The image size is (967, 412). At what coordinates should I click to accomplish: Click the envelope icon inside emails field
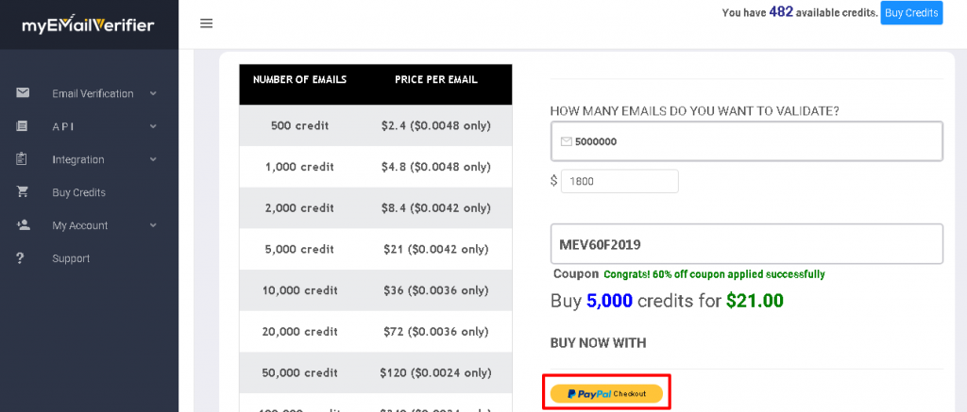(567, 141)
